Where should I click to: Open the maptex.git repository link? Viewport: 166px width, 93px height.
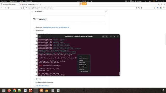pos(56,27)
